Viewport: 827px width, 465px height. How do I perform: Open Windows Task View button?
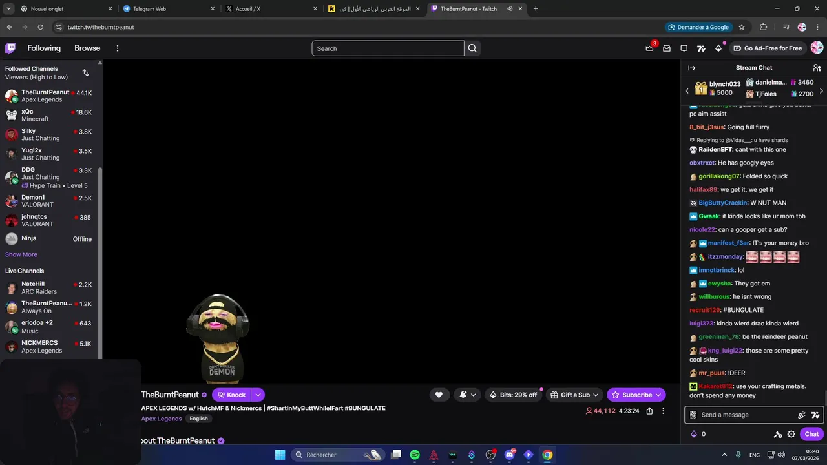coord(396,455)
